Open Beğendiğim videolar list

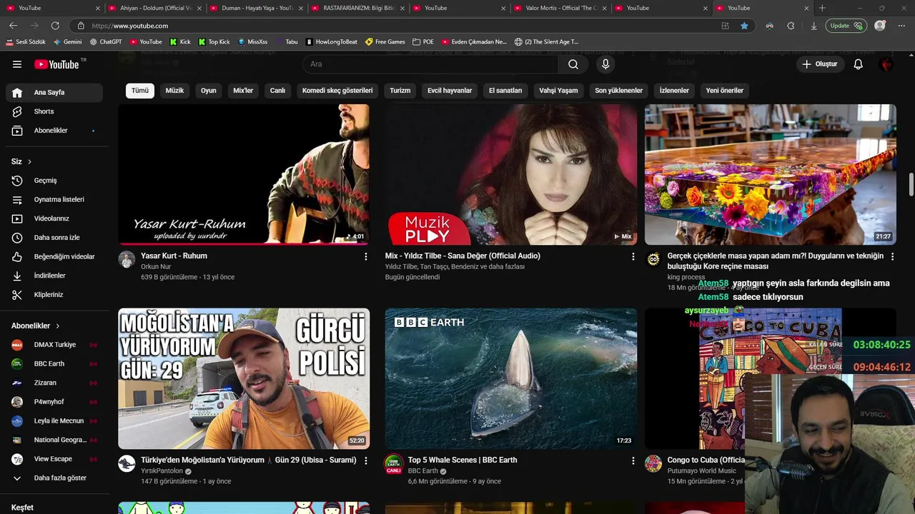[x=54, y=256]
